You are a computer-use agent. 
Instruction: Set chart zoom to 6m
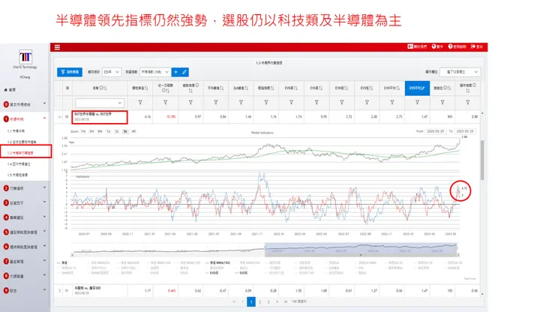(100, 131)
